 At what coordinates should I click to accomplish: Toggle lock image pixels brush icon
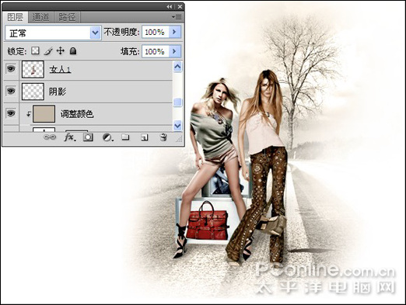pyautogui.click(x=48, y=51)
